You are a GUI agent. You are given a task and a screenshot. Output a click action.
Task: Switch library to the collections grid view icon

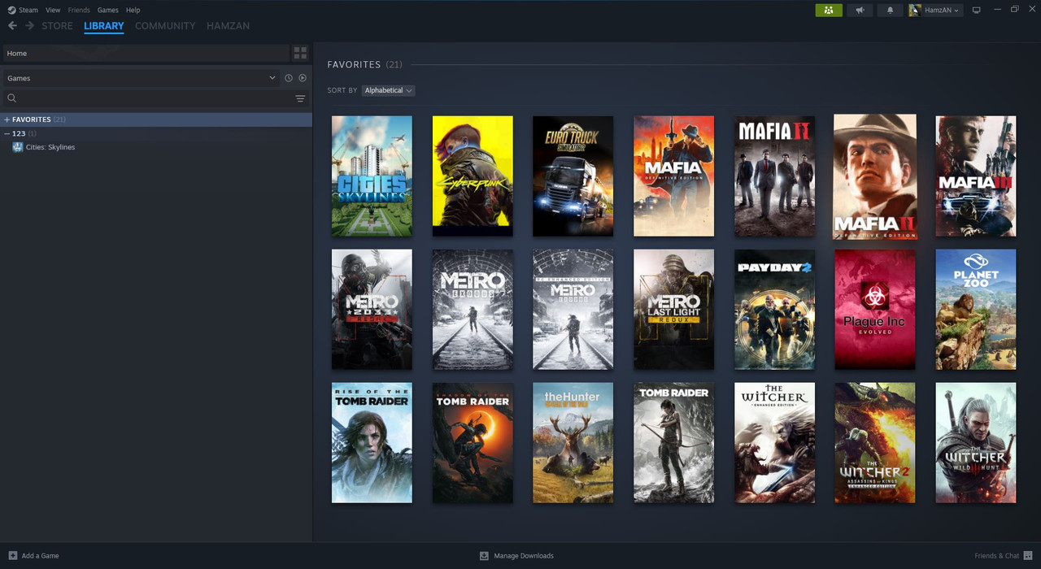(x=300, y=53)
